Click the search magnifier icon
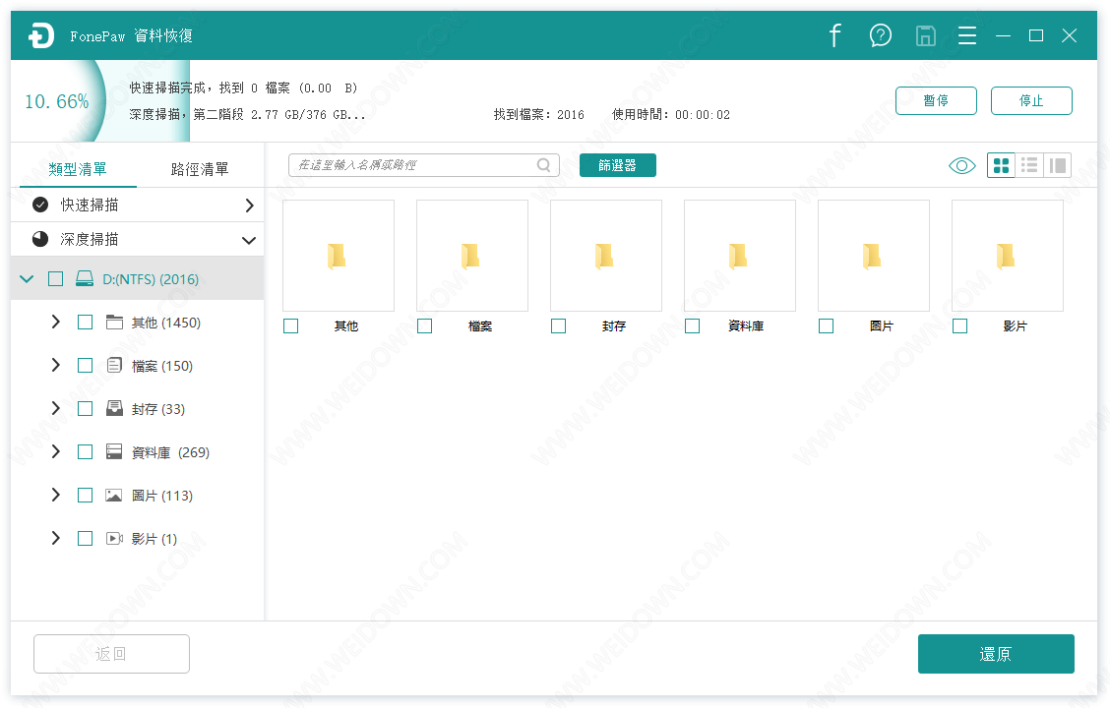Image resolution: width=1110 pixels, height=708 pixels. click(543, 165)
